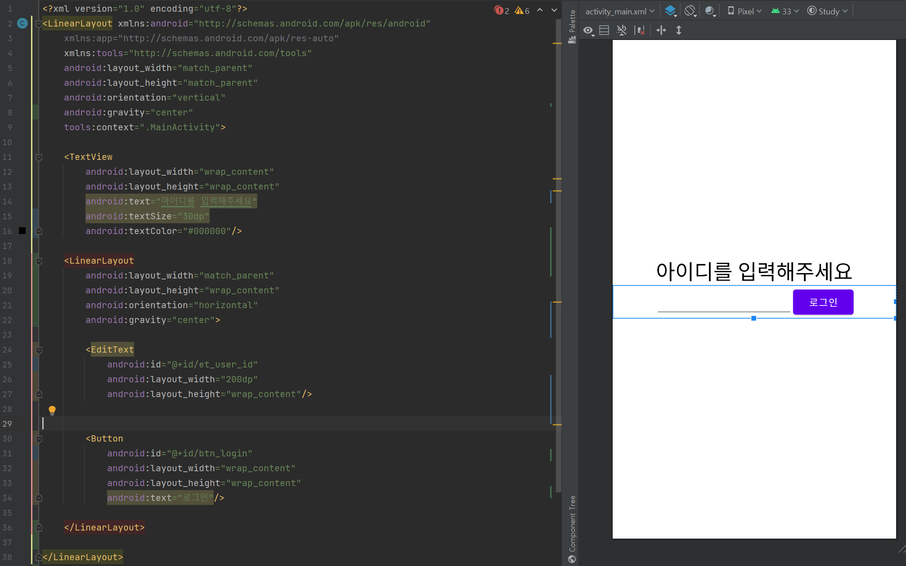Open the design surface layers selector

click(670, 11)
